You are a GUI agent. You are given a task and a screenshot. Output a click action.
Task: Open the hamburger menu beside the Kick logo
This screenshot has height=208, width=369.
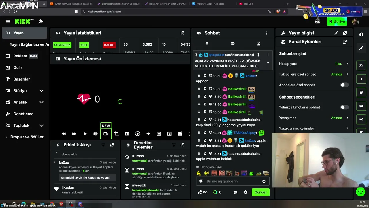(8, 21)
